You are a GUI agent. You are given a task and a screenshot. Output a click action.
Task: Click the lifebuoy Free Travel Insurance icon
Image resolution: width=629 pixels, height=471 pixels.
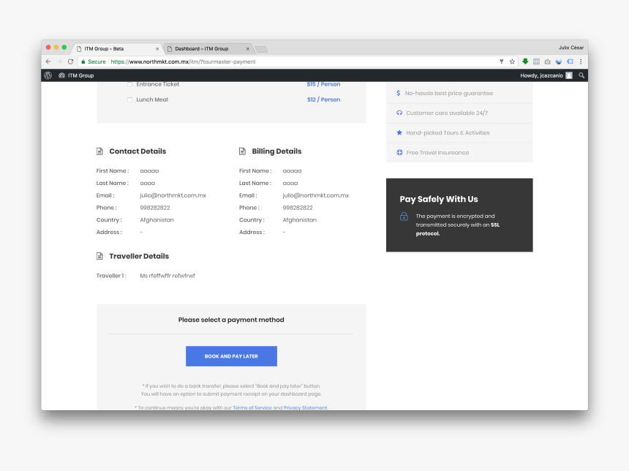click(399, 152)
